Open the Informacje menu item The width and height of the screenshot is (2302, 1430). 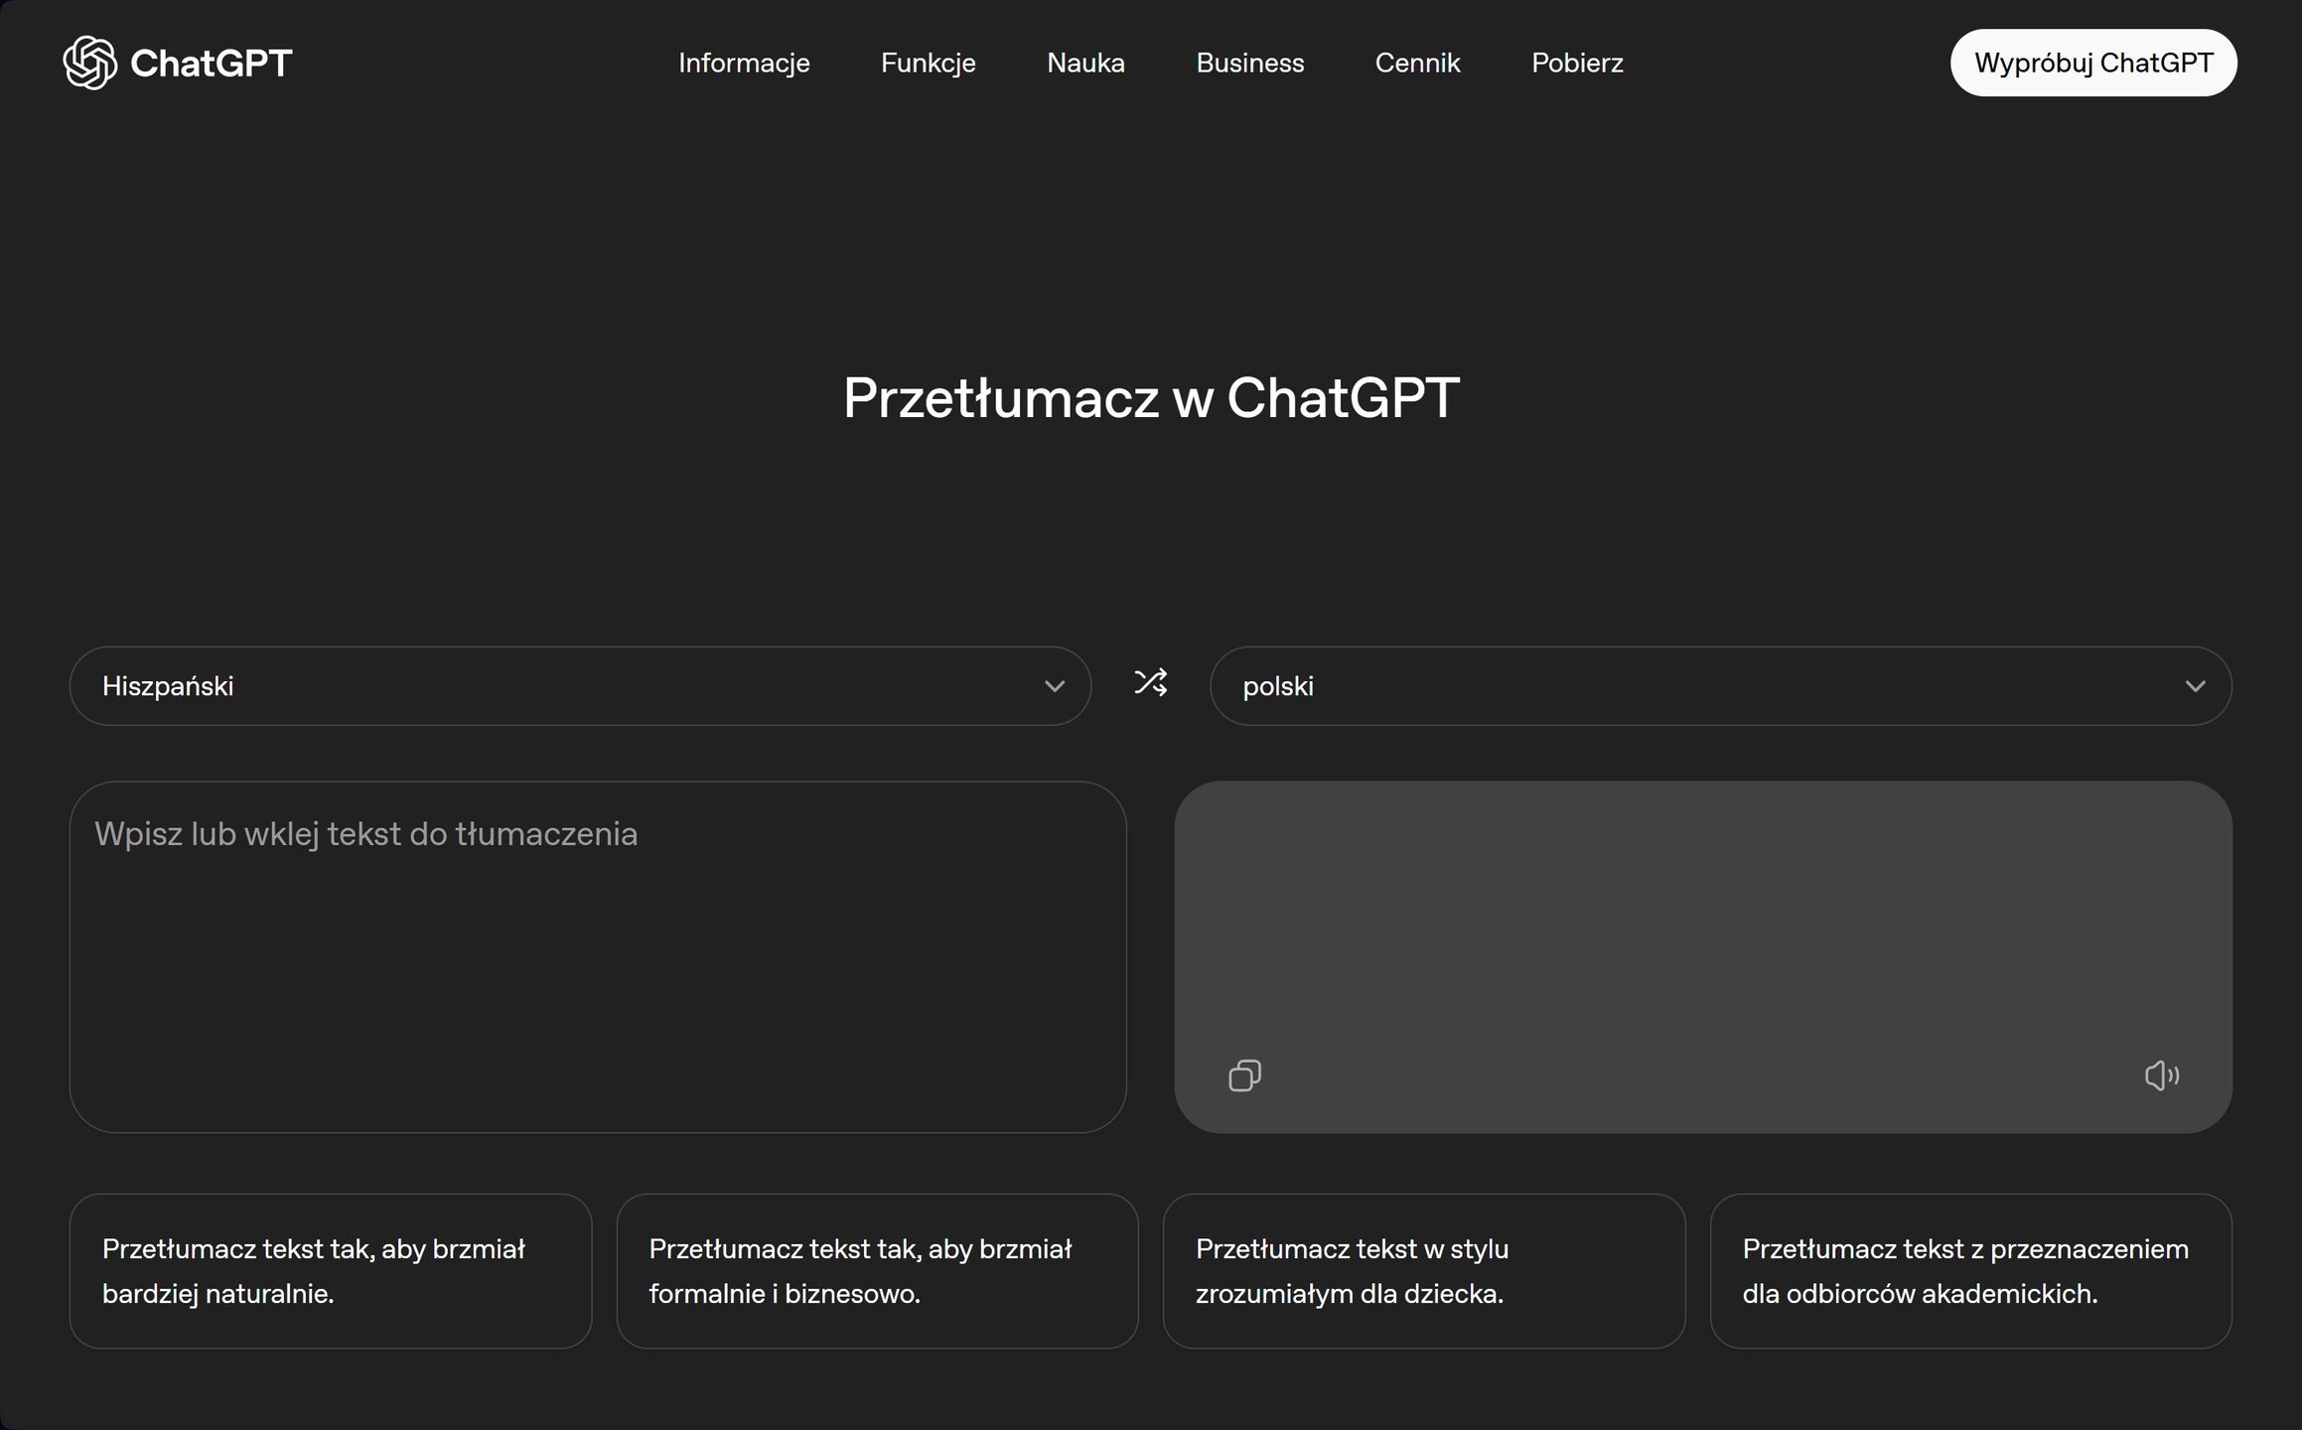pyautogui.click(x=744, y=63)
